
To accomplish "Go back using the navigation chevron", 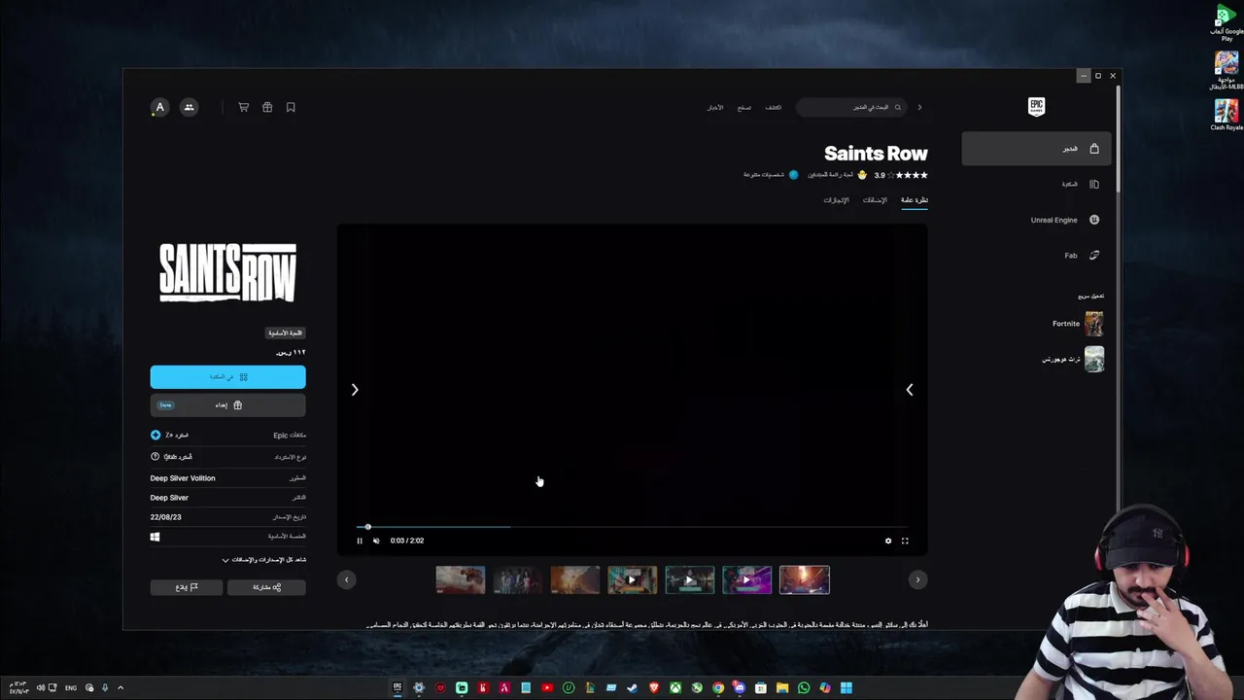I will (x=919, y=107).
